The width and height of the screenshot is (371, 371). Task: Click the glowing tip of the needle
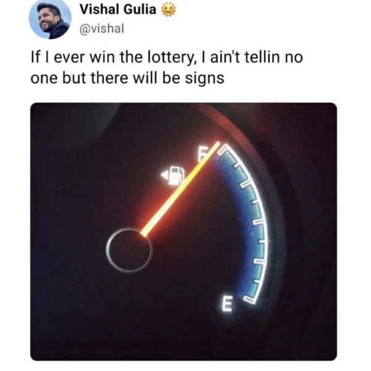[x=216, y=145]
